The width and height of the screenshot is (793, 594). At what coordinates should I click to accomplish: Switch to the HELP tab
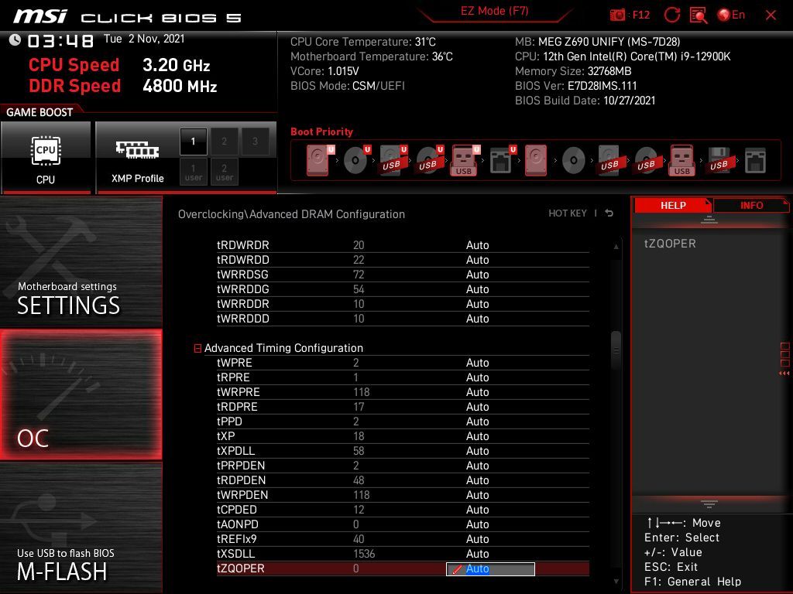click(673, 205)
